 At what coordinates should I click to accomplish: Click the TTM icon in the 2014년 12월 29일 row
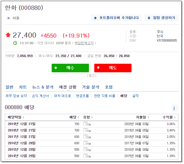click(x=87, y=156)
